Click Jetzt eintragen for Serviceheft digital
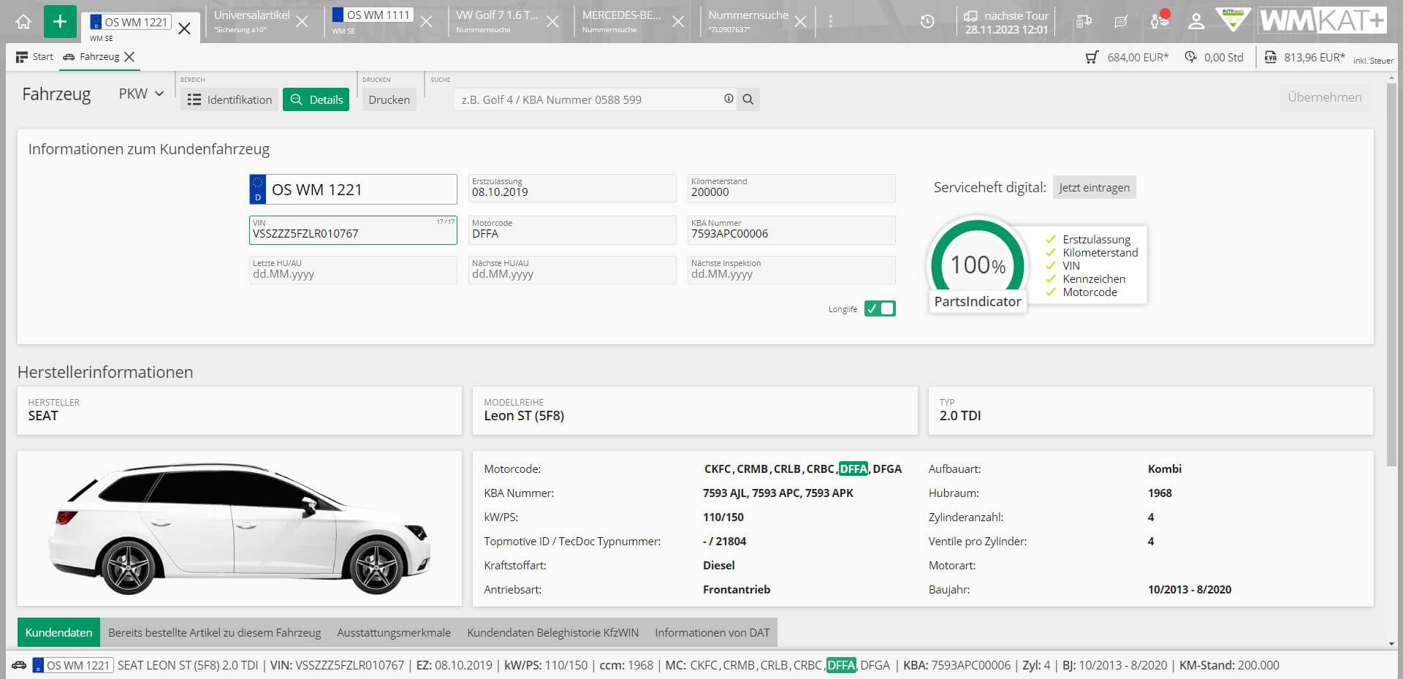Image resolution: width=1403 pixels, height=679 pixels. tap(1094, 187)
